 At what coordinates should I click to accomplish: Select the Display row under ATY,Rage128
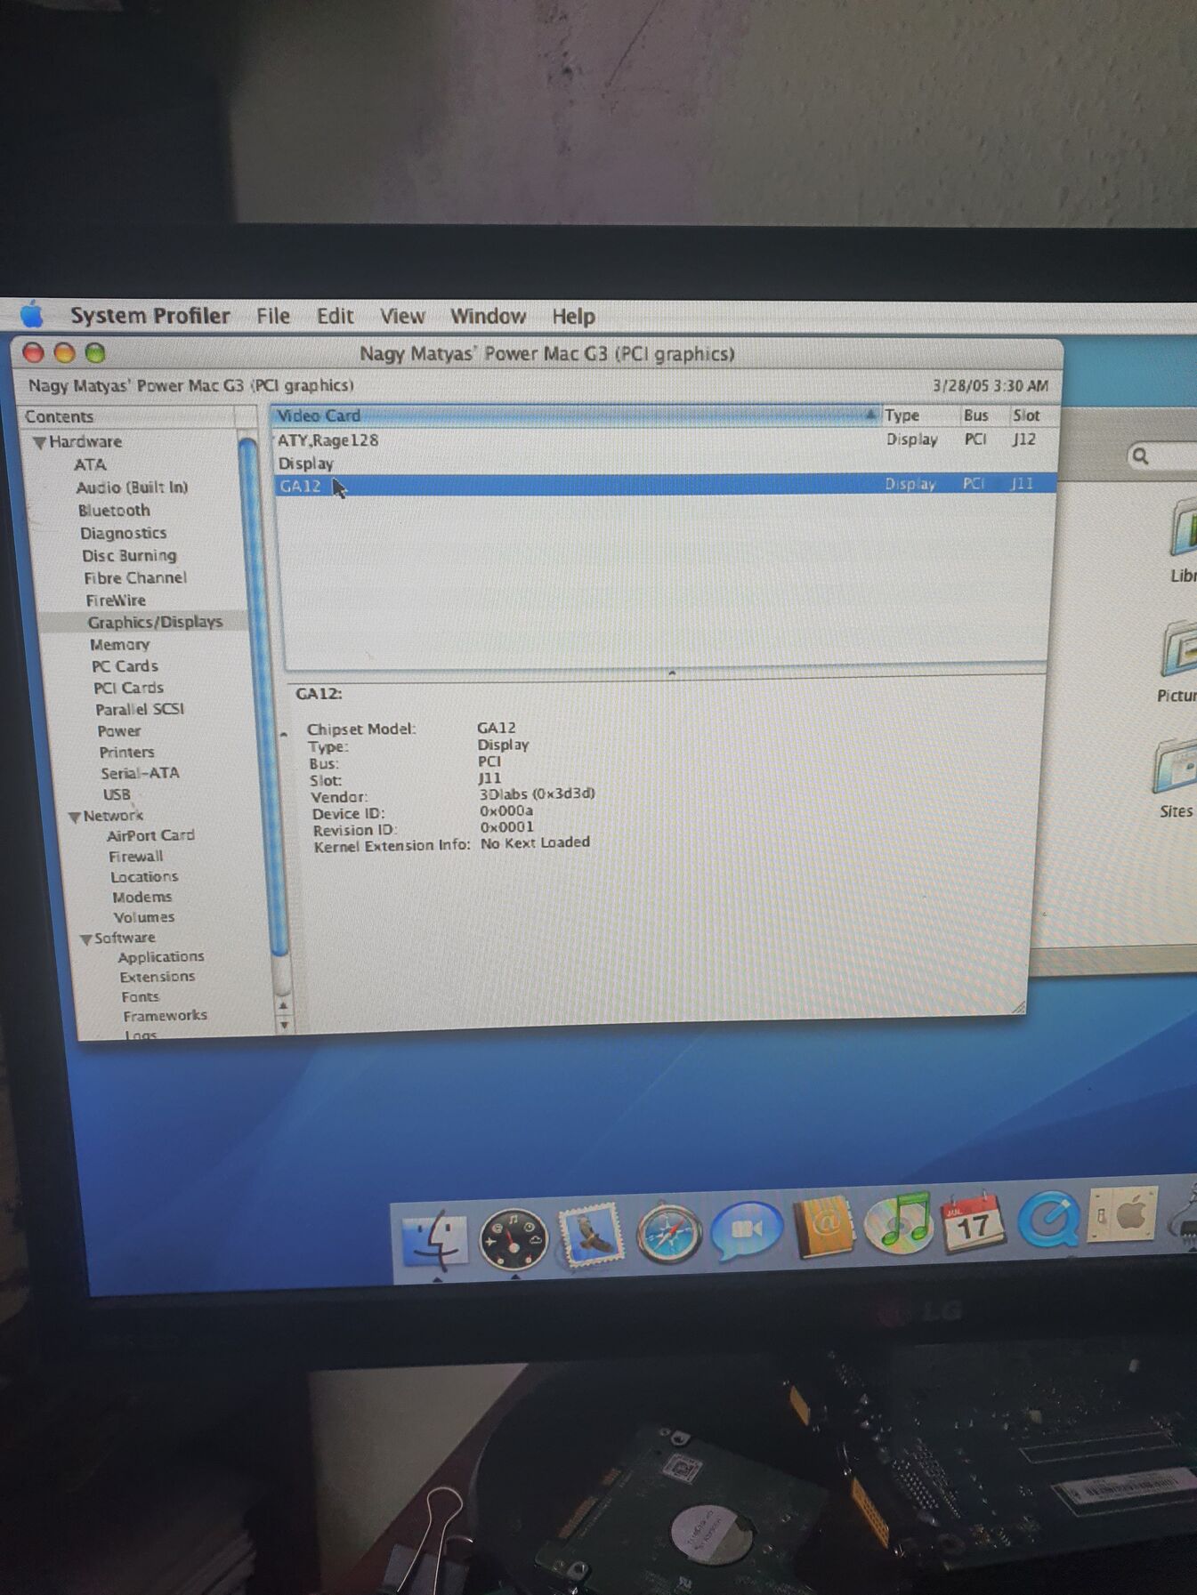pyautogui.click(x=666, y=463)
